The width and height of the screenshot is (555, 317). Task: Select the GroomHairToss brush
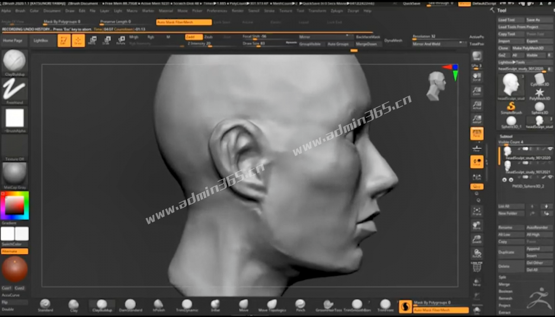click(x=328, y=305)
